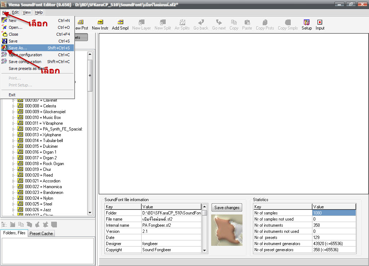
Task: Click the Nr of samples value 1080
Action: (334, 213)
